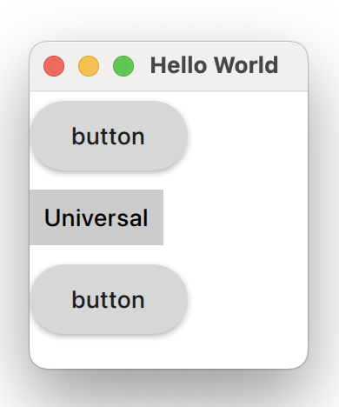The image size is (339, 407).
Task: Select the first pill-shaped button in the window
Action: [109, 136]
